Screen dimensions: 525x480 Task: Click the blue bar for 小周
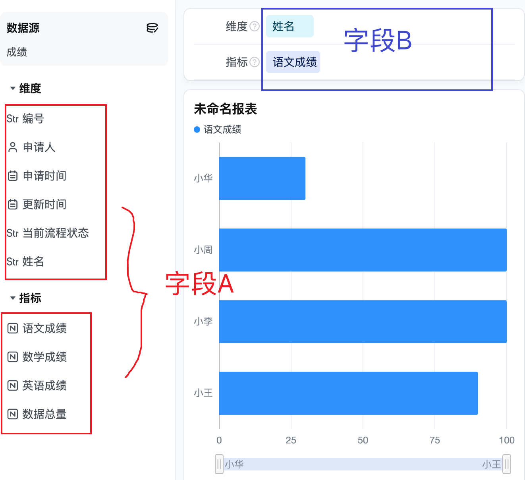pyautogui.click(x=363, y=250)
